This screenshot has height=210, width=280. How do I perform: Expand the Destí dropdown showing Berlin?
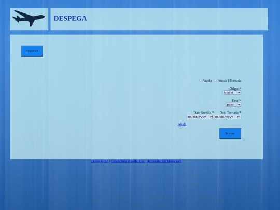[233, 105]
